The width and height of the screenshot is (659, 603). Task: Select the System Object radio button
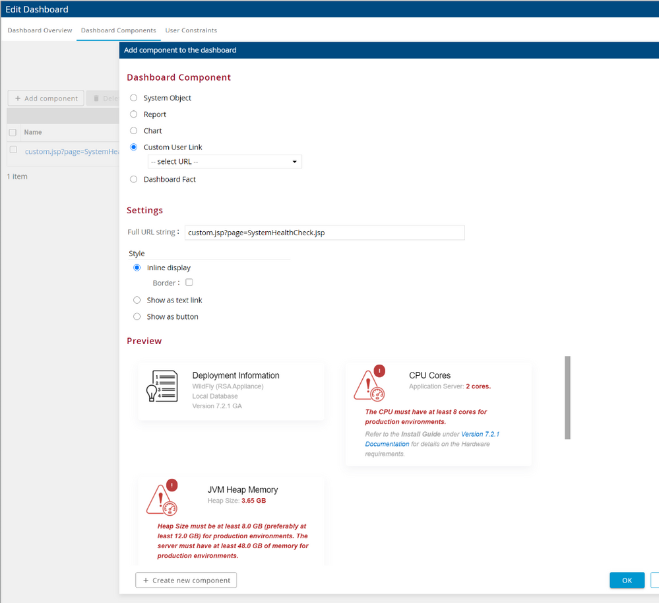point(134,98)
